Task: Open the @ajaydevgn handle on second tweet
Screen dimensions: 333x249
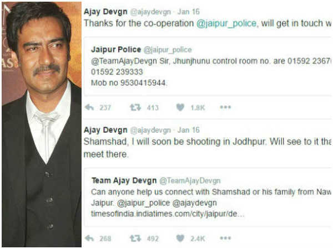Action: [x=150, y=130]
